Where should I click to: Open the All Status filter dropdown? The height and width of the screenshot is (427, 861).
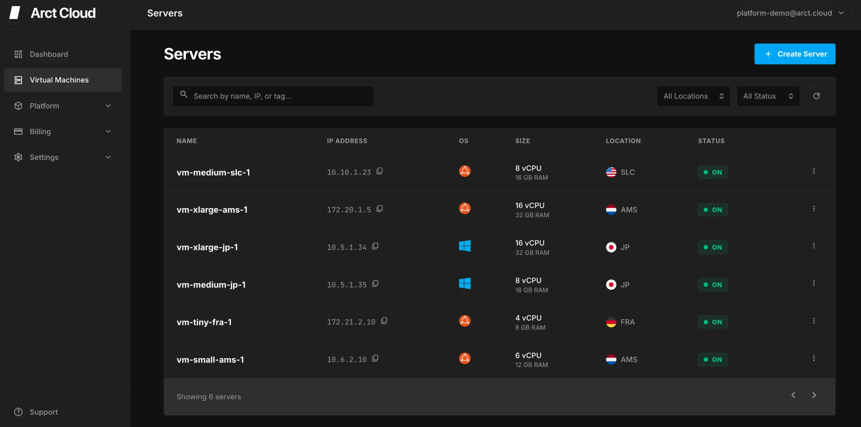point(768,96)
